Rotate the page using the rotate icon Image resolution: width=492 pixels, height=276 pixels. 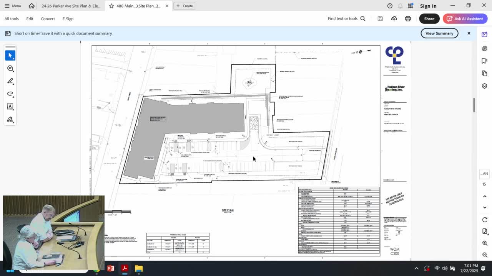pos(484,220)
